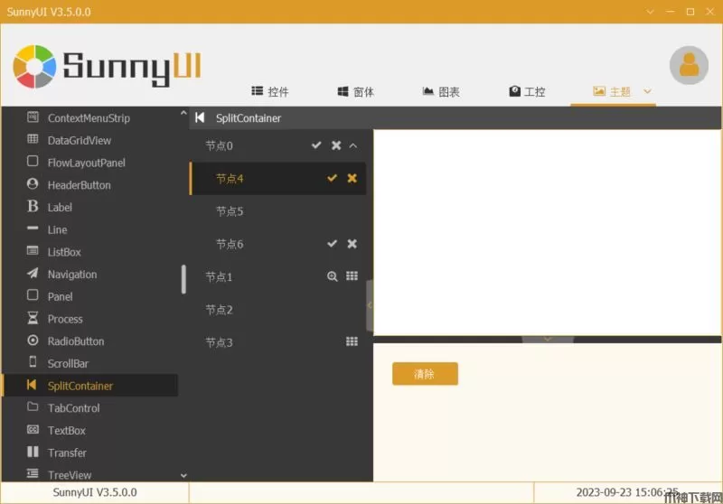Open the 图表 charts tab

[441, 92]
